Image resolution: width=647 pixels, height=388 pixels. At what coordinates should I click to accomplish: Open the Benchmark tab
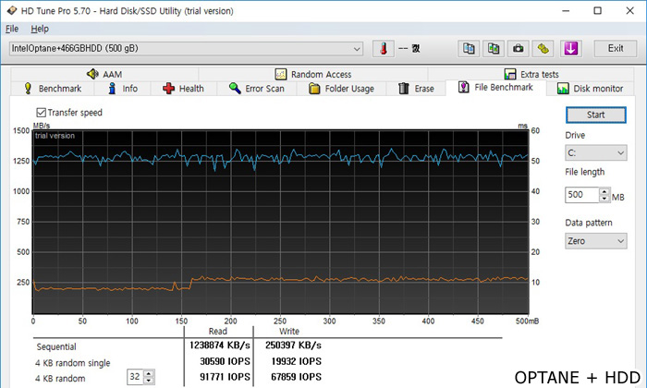(53, 89)
